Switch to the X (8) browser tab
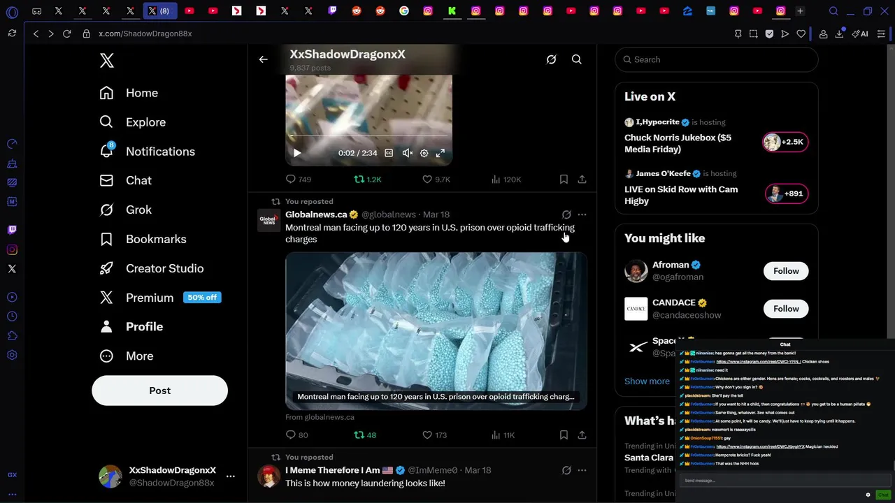 tap(160, 10)
